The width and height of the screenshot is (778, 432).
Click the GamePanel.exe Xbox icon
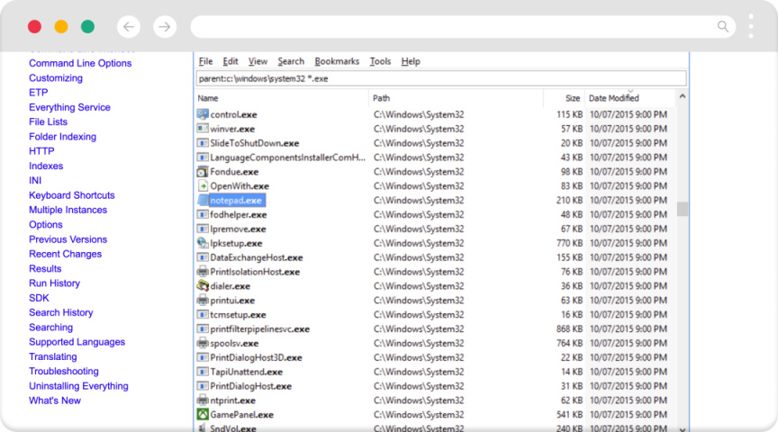[x=203, y=415]
